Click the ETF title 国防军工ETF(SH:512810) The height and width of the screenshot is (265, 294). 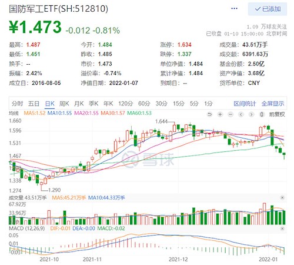58,9
